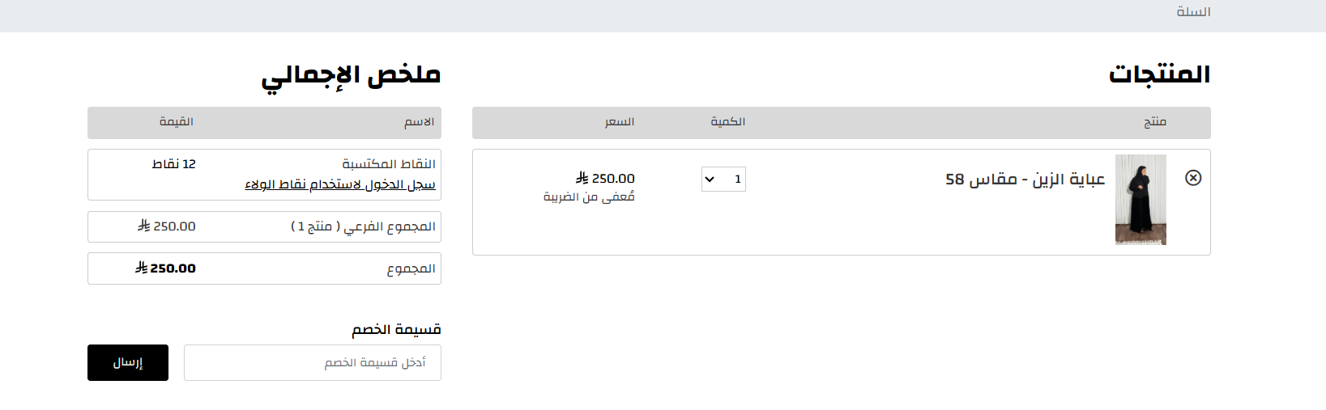Image resolution: width=1326 pixels, height=410 pixels.
Task: Open the abaya product thumbnail
Action: click(x=1141, y=200)
